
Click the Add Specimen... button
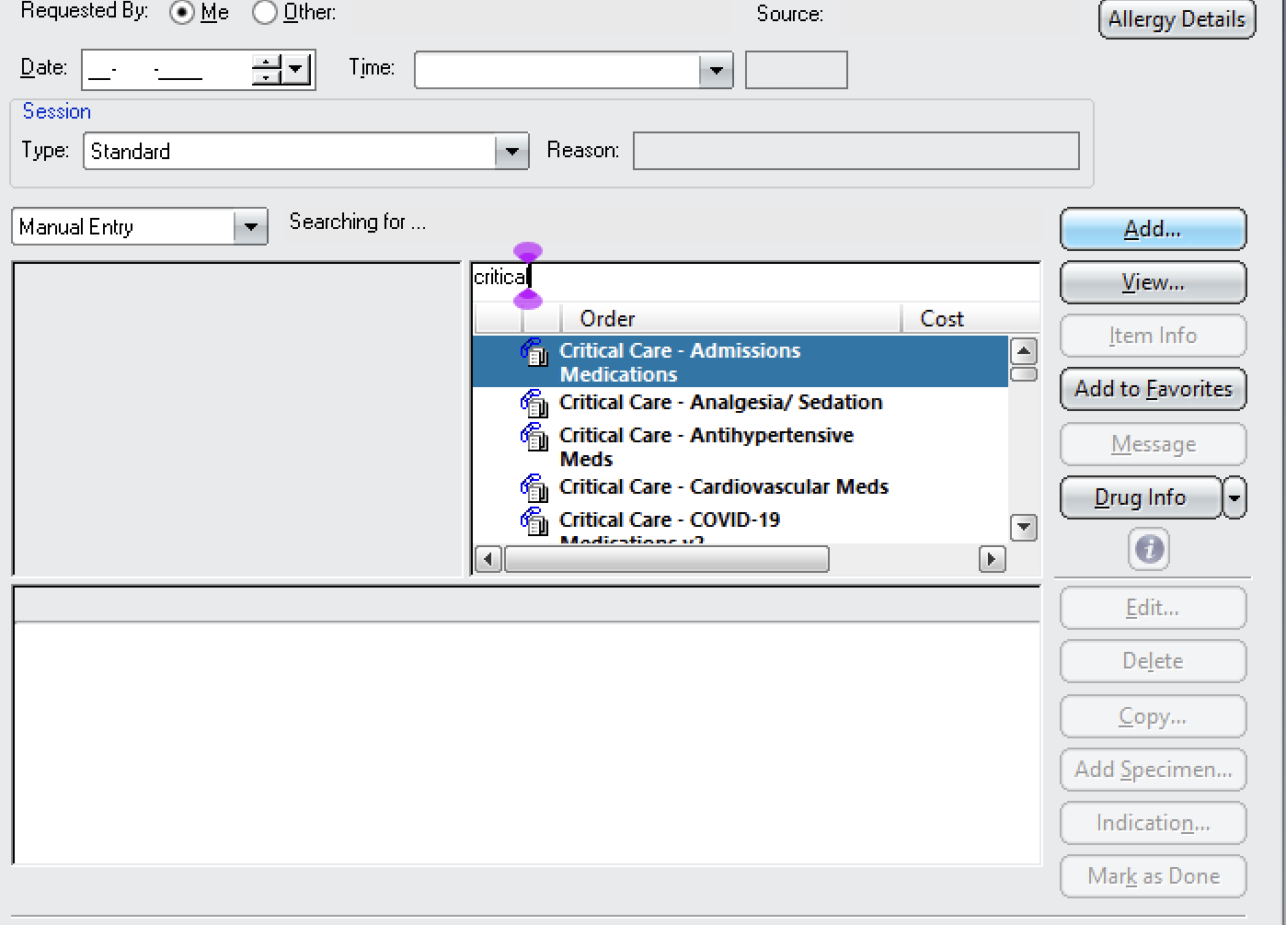click(x=1154, y=770)
